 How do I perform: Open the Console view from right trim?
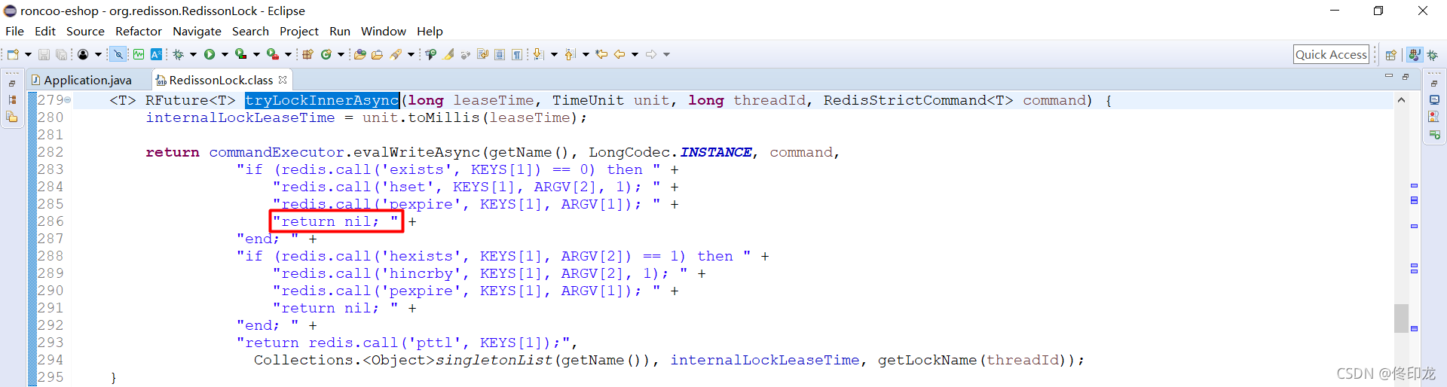pos(1434,99)
